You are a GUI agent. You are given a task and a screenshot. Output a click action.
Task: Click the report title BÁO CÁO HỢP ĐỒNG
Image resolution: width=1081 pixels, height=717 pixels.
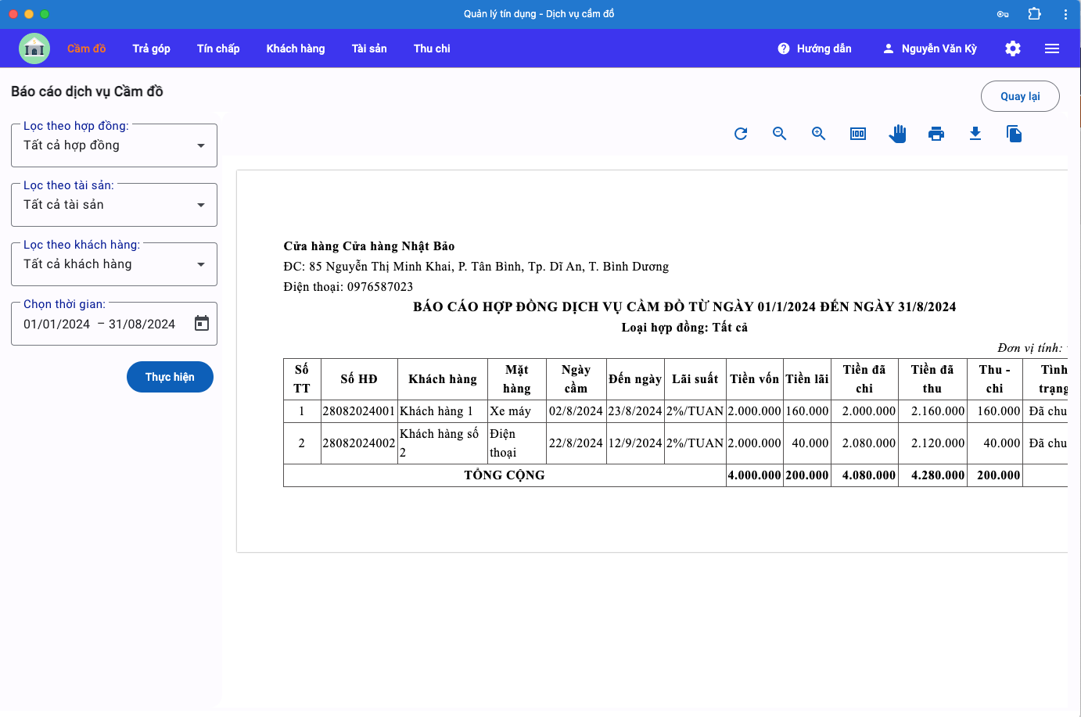[684, 307]
